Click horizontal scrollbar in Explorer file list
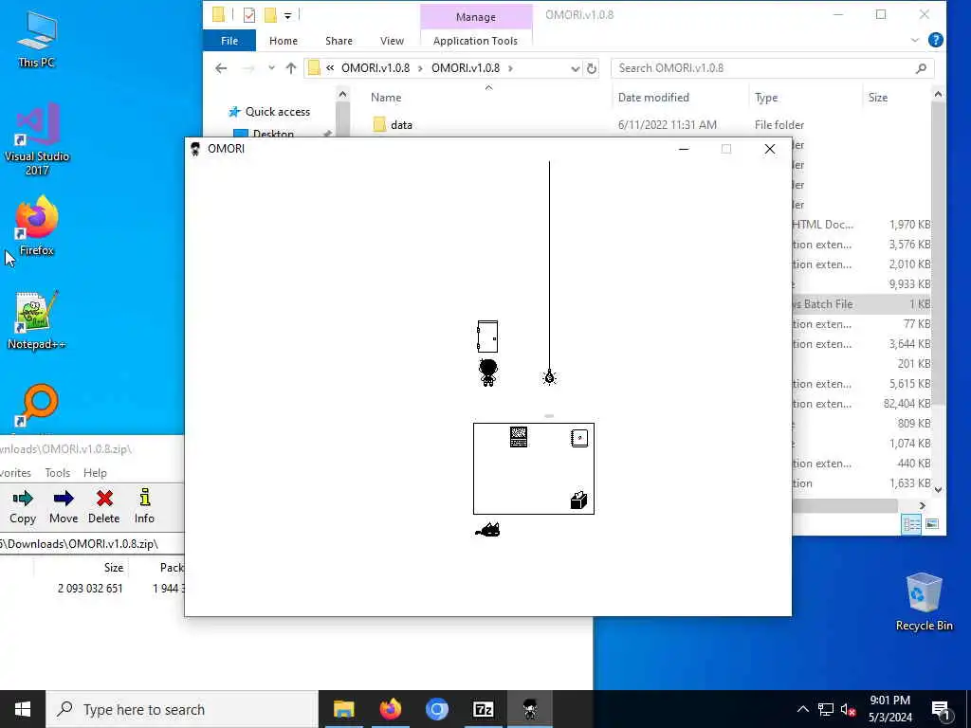The image size is (971, 728). coord(845,506)
